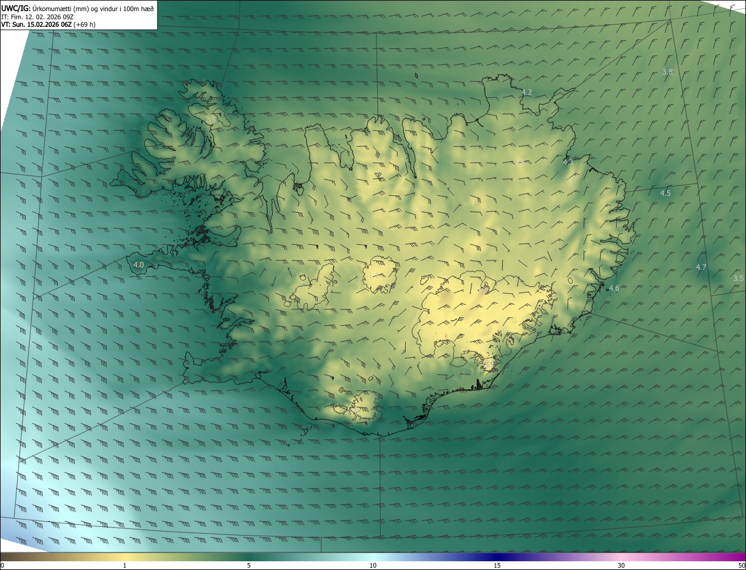Click the legend tick label 1
Viewport: 746px width, 570px height.
(125, 565)
